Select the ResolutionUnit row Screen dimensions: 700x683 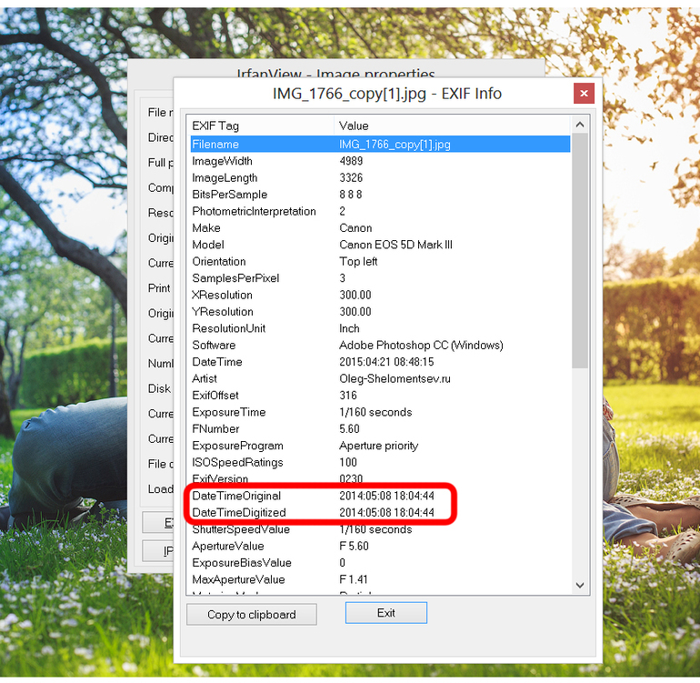tap(380, 328)
